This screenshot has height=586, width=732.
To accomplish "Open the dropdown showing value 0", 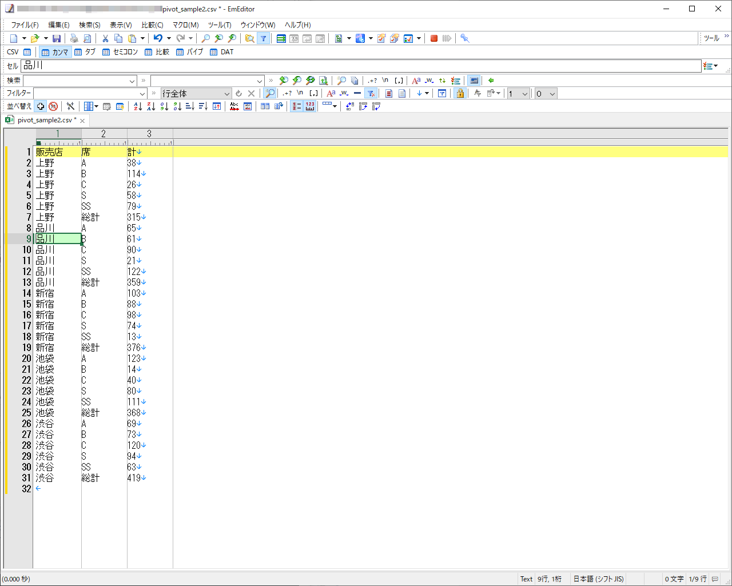I will 546,93.
